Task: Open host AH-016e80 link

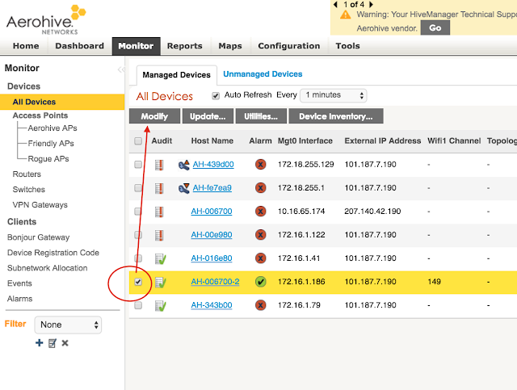Action: coord(212,258)
